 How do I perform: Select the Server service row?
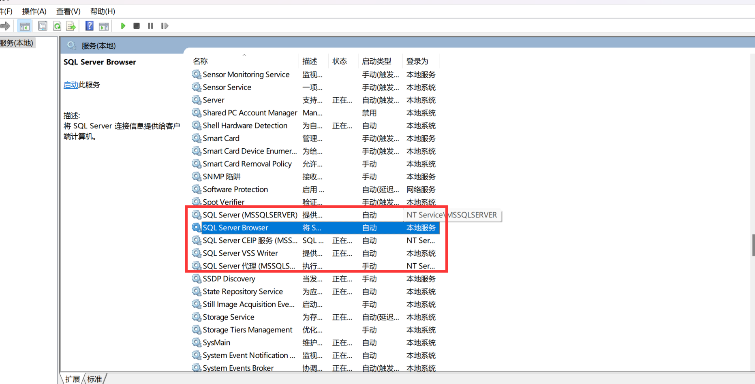pos(315,100)
